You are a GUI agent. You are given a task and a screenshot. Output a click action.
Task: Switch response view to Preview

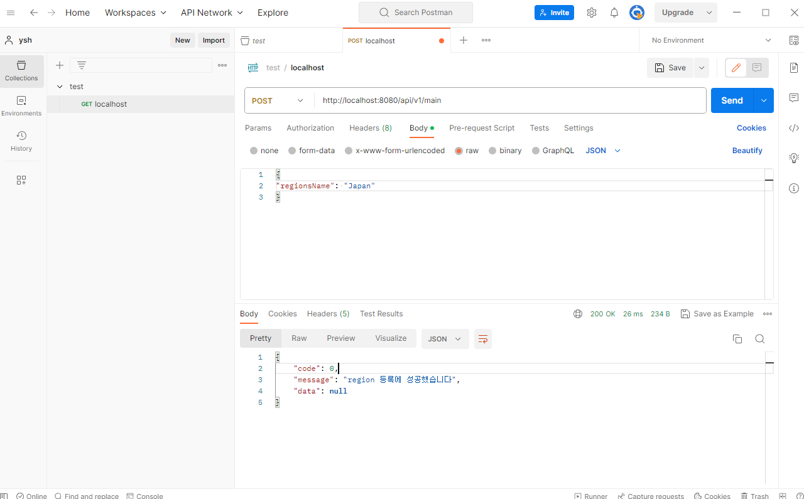[341, 338]
